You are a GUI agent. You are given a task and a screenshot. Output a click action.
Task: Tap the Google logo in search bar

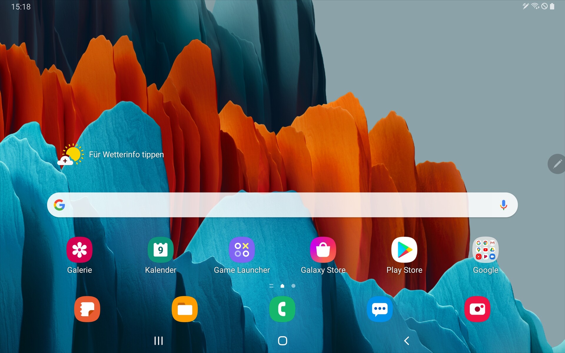(x=59, y=205)
